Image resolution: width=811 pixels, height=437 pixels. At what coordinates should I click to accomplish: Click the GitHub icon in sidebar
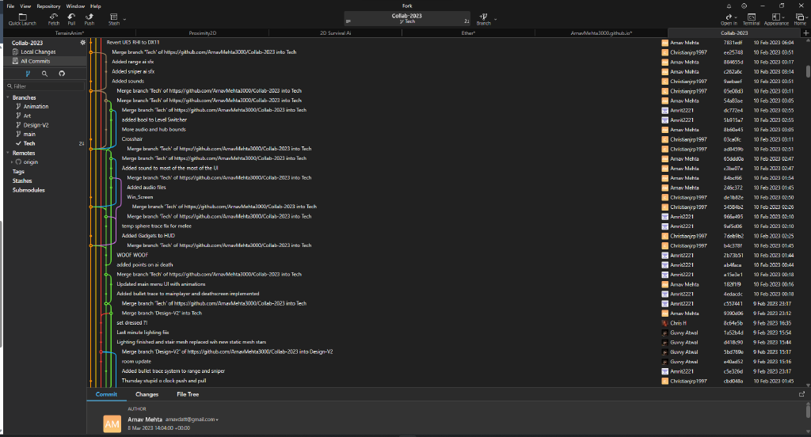coord(63,74)
